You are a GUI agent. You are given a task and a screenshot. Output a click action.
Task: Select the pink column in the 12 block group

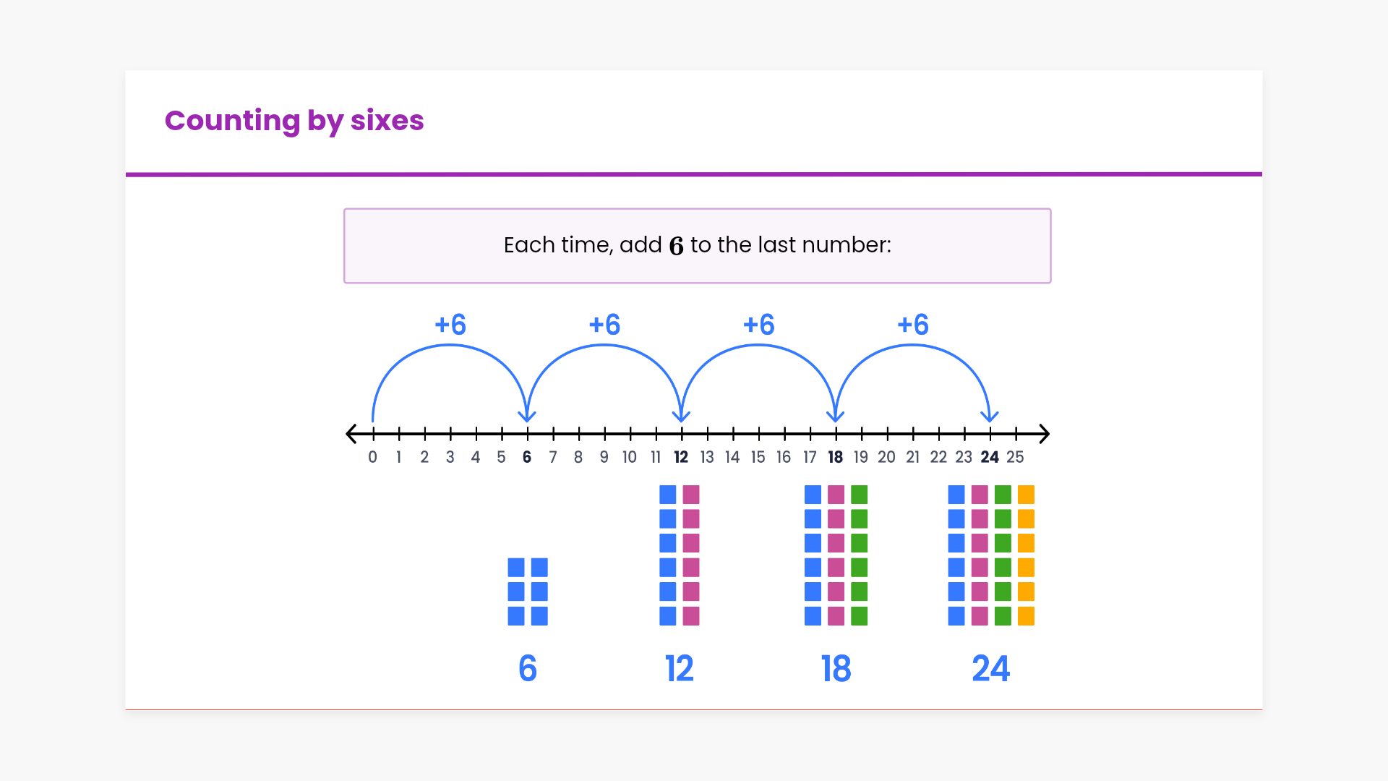point(691,555)
